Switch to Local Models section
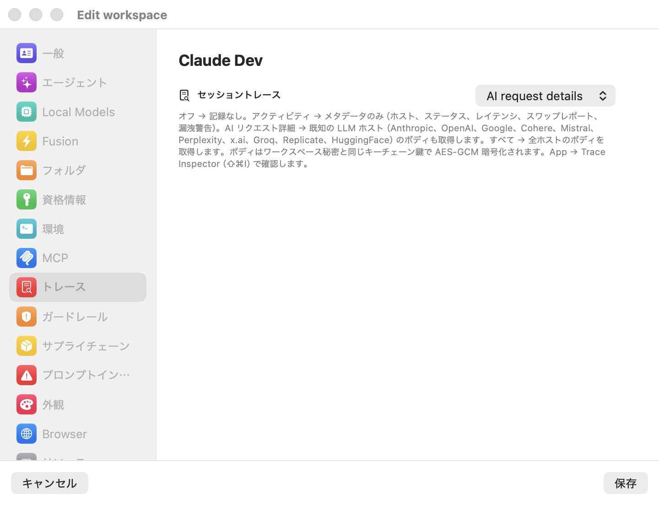The width and height of the screenshot is (659, 505). tap(78, 112)
